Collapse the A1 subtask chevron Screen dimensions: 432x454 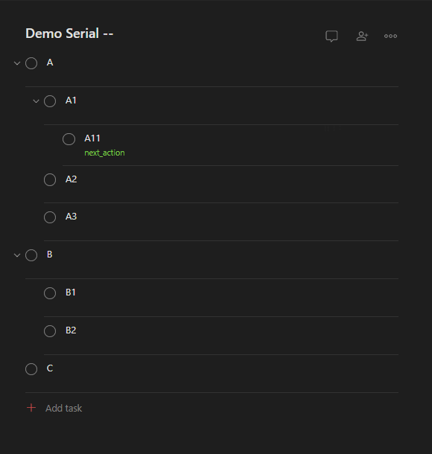[x=36, y=101]
